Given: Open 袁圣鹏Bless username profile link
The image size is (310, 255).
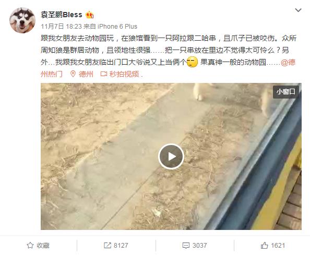Looking at the screenshot, I should [61, 15].
